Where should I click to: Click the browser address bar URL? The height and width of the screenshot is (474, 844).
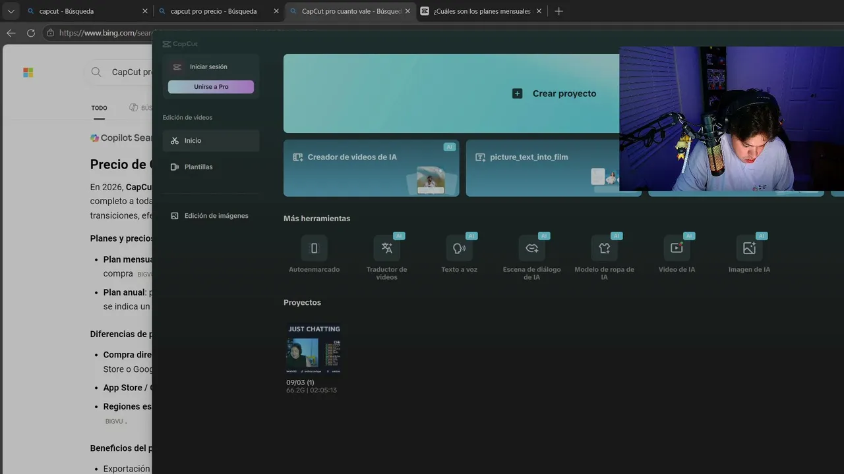coord(105,33)
